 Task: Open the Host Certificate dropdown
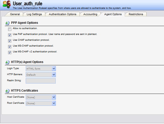[53, 97]
